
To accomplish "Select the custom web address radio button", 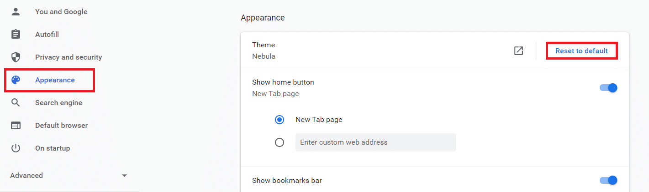I will [x=280, y=142].
